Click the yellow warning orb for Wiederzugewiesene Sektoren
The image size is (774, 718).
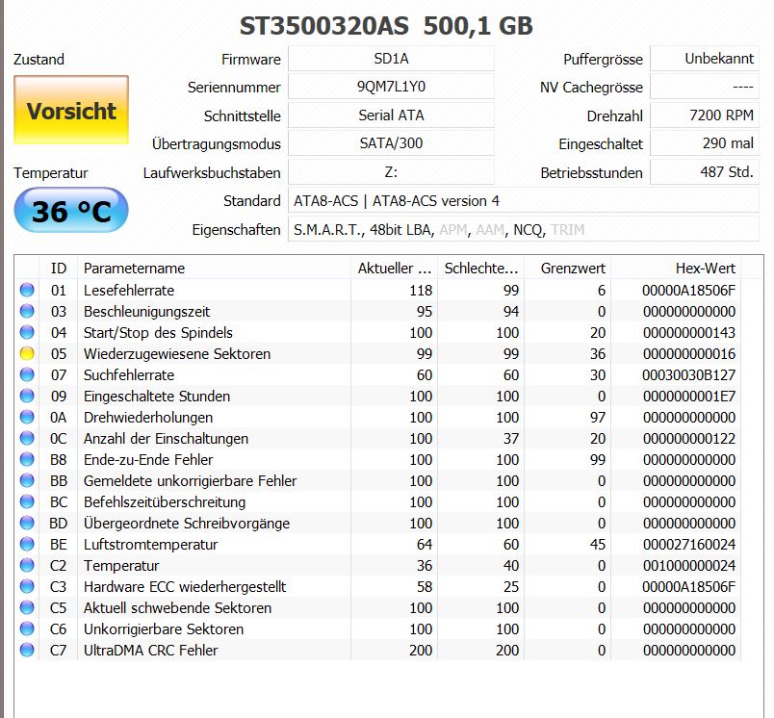pyautogui.click(x=27, y=354)
